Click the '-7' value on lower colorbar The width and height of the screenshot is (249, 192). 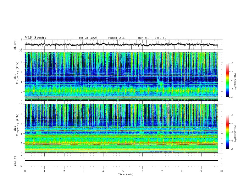[x=232, y=149]
